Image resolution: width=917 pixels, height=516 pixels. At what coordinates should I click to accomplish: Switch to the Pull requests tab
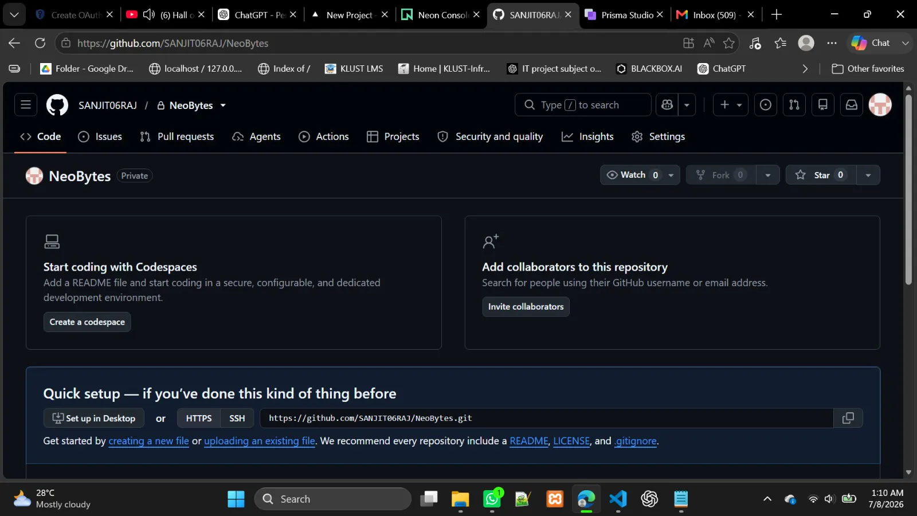[x=177, y=136]
